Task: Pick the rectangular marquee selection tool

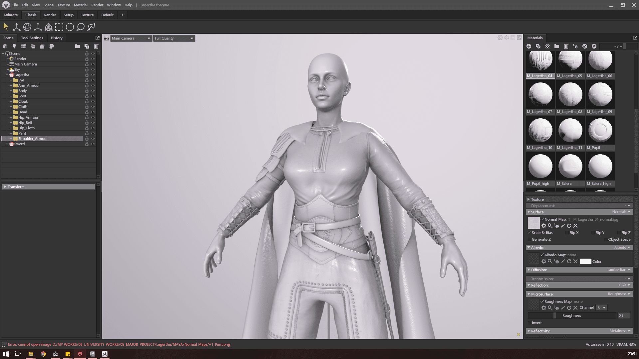Action: (59, 27)
